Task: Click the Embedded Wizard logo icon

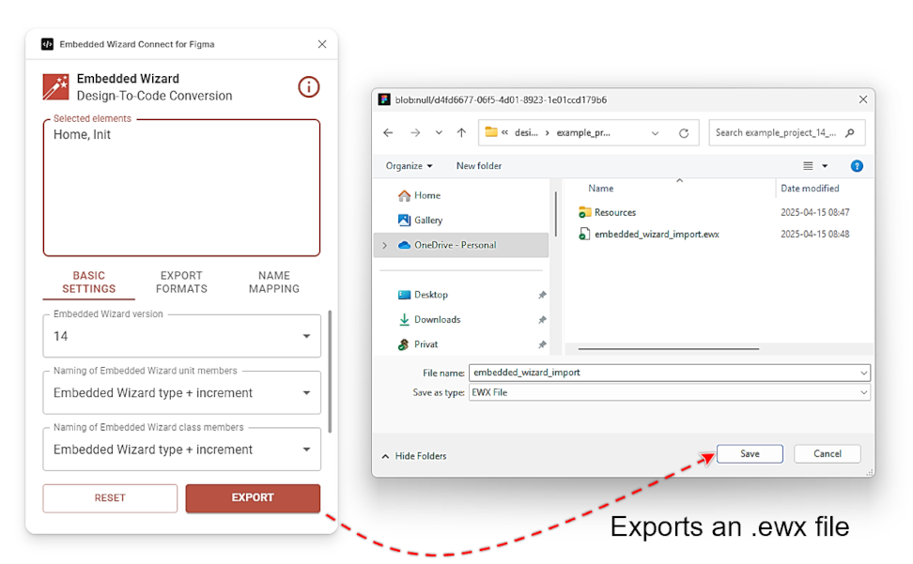Action: [x=55, y=87]
